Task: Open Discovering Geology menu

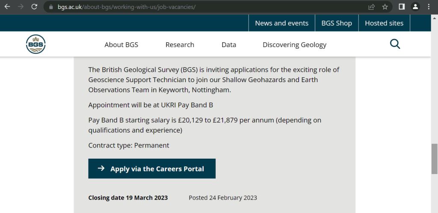Action: 294,44
